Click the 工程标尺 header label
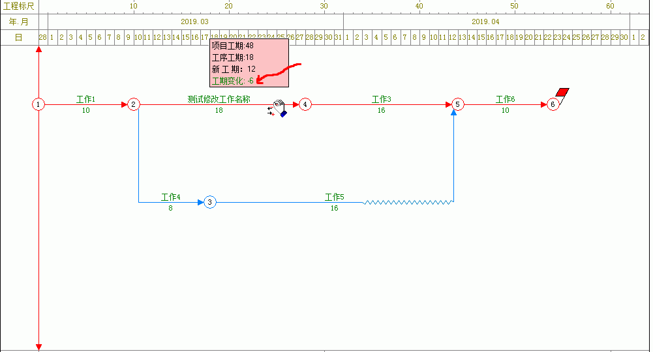This screenshot has width=653, height=352. (x=19, y=7)
